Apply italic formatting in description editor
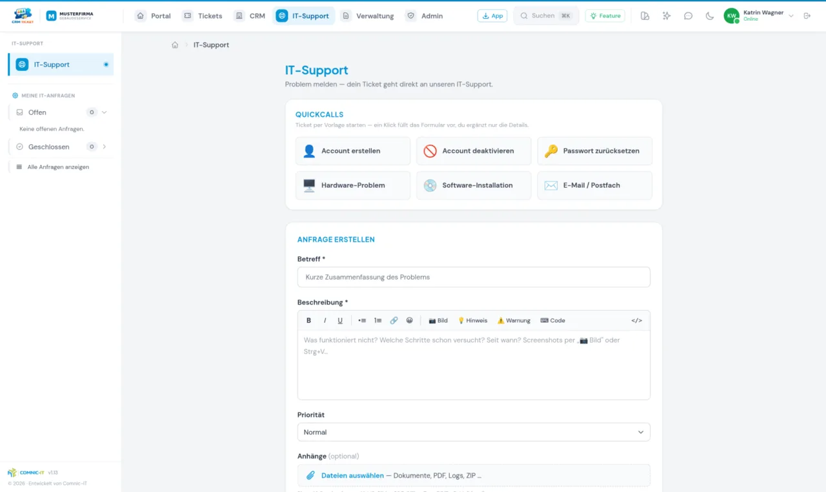This screenshot has height=492, width=826. coord(325,320)
